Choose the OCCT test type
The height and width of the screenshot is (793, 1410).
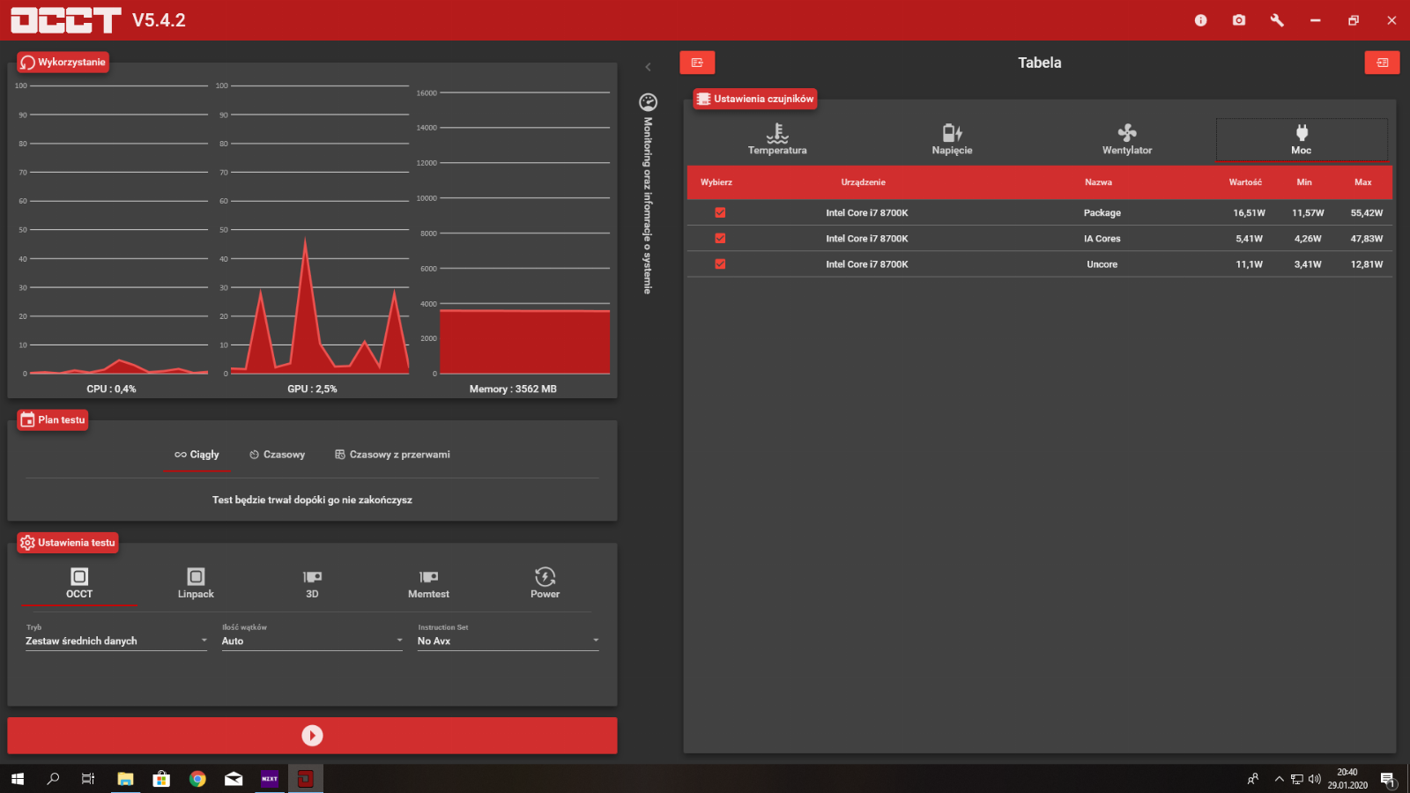(79, 583)
